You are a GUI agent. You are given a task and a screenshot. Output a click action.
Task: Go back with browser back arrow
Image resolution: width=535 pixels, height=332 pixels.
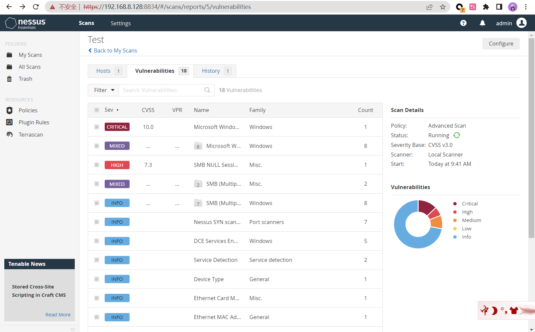pos(9,7)
